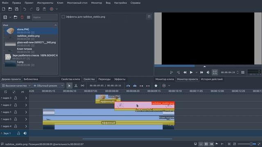Select stone.PNG in the project bin
This screenshot has width=262, height=147.
(31, 31)
